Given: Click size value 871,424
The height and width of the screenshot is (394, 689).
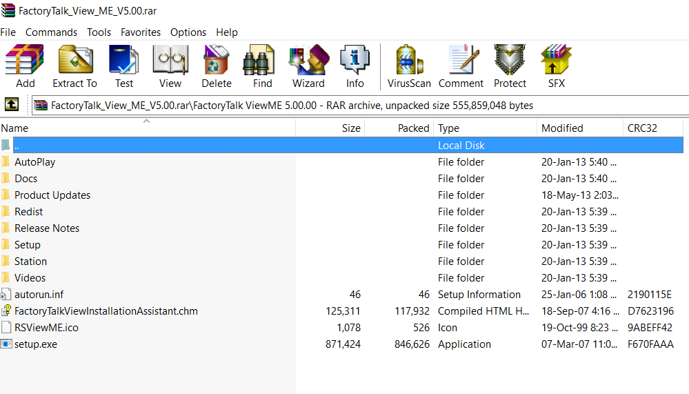Looking at the screenshot, I should [343, 344].
